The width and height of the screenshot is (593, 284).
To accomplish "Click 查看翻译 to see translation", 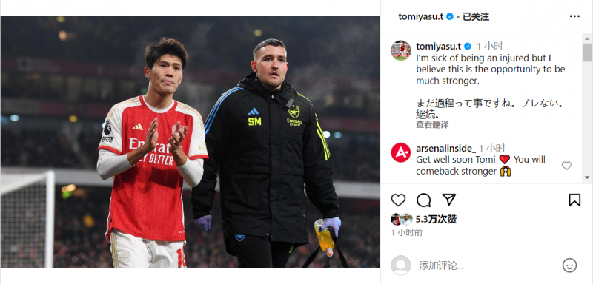I will (x=432, y=125).
